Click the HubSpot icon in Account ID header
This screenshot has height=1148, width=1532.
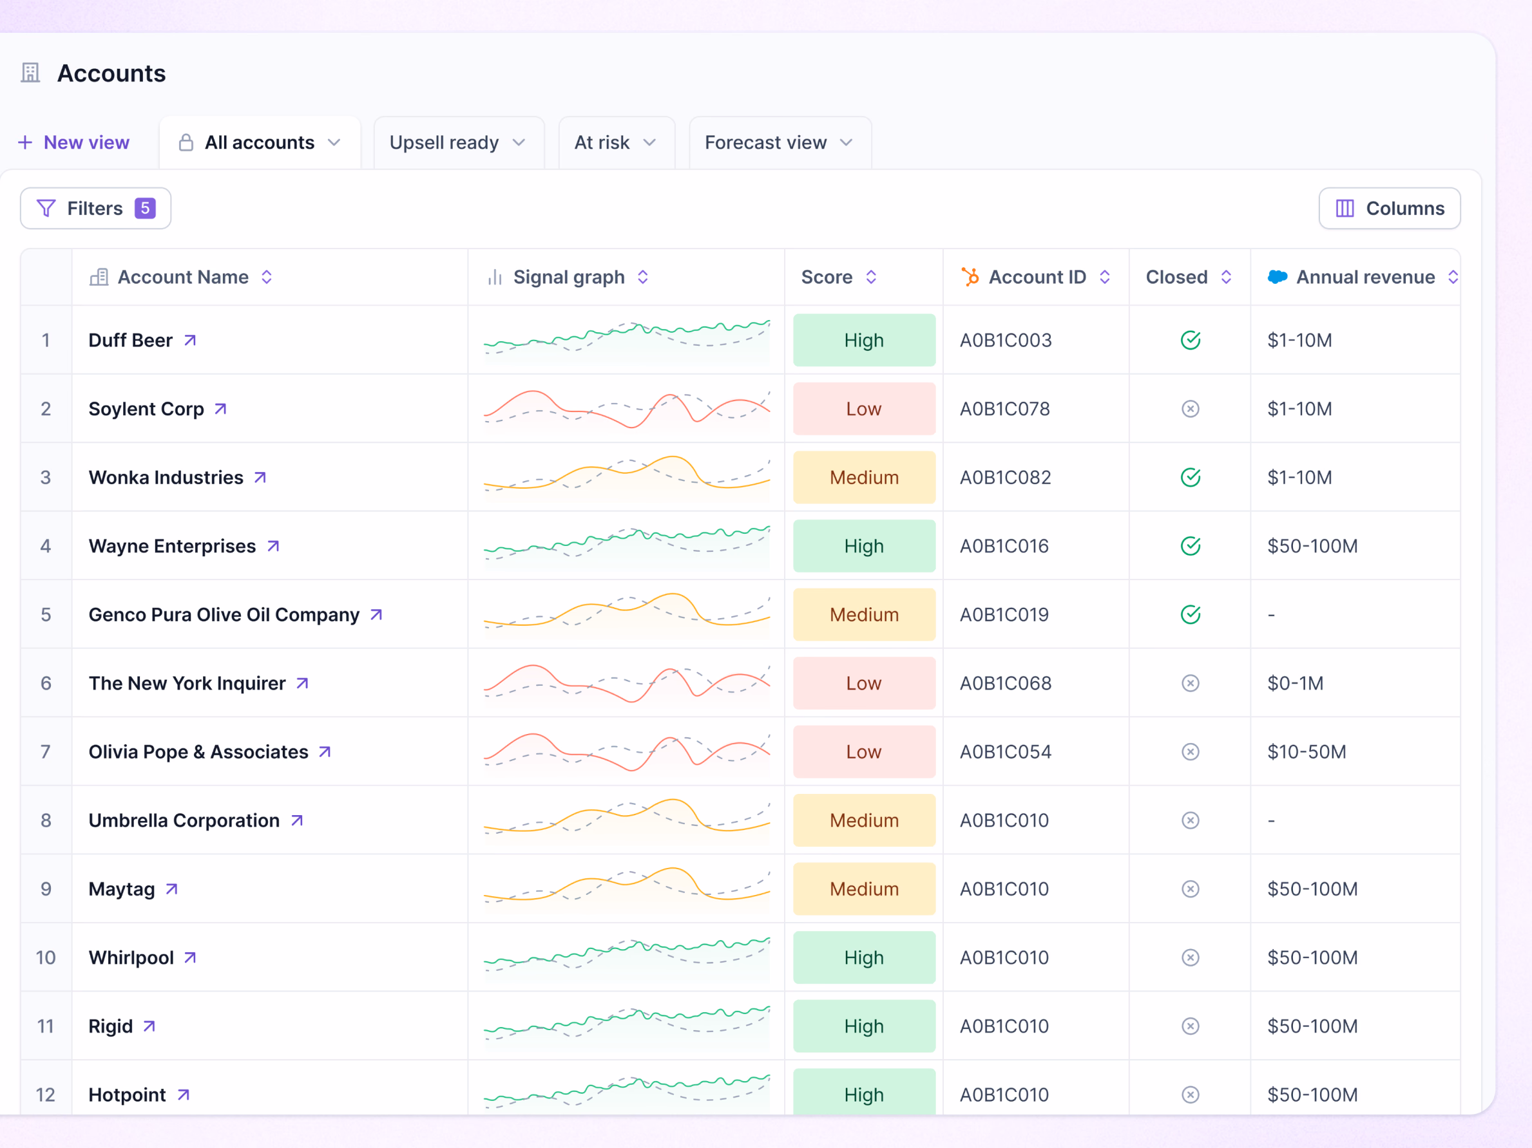pyautogui.click(x=970, y=277)
